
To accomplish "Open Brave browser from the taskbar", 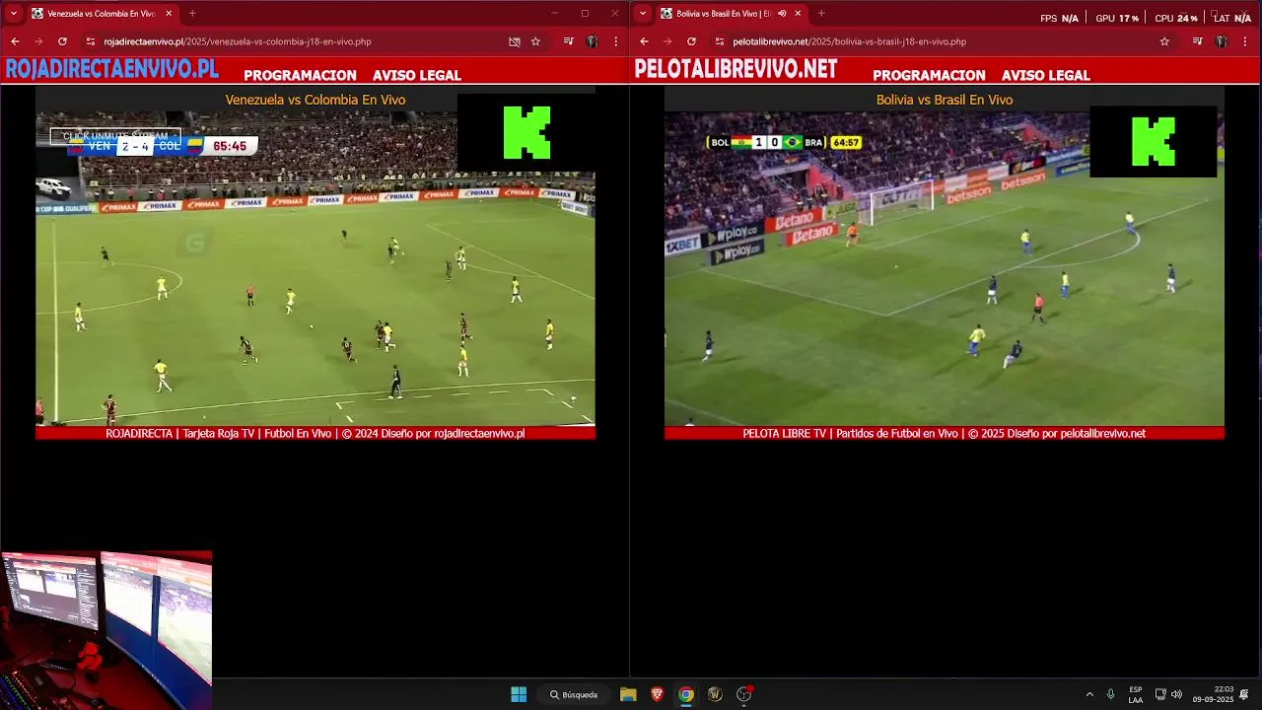I will [x=658, y=694].
